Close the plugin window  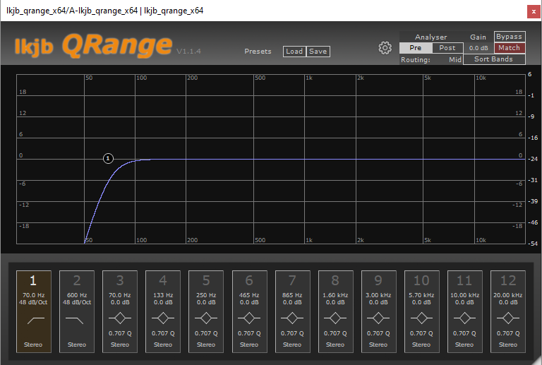coord(534,11)
